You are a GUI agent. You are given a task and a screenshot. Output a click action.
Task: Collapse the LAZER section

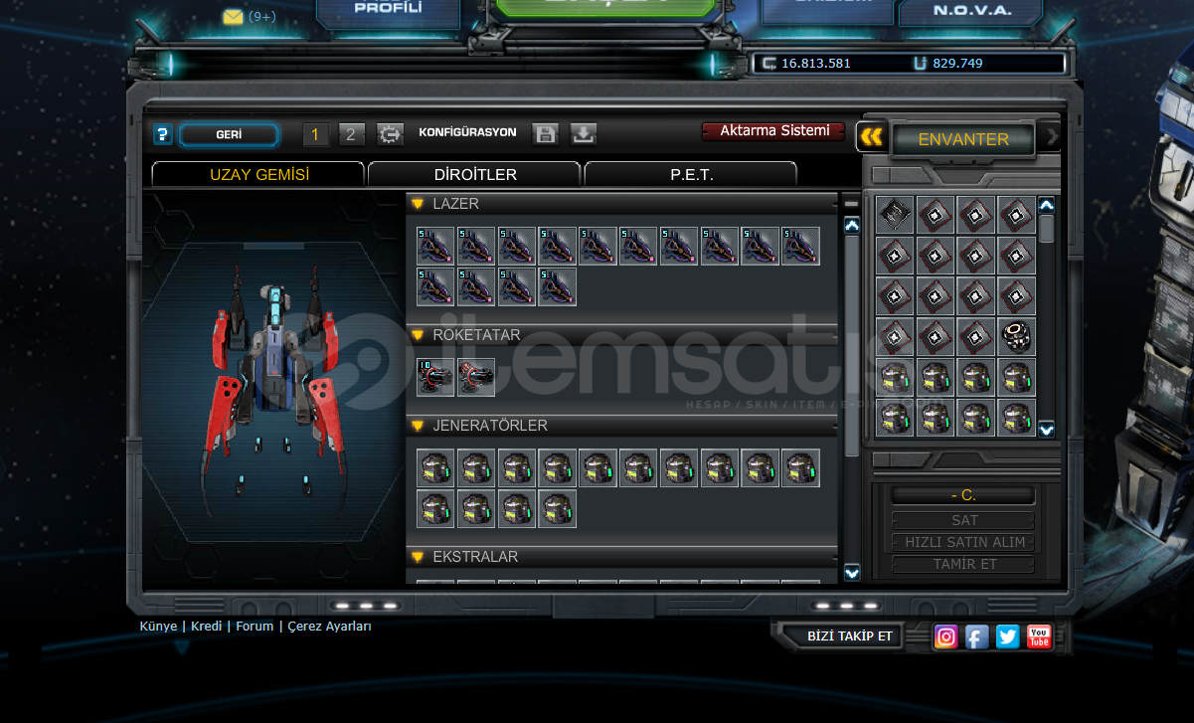(418, 204)
